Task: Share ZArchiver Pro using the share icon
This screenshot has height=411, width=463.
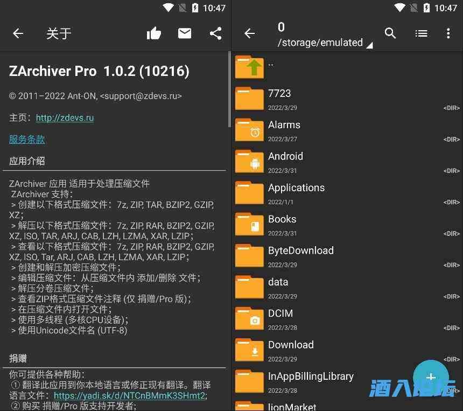Action: tap(215, 33)
